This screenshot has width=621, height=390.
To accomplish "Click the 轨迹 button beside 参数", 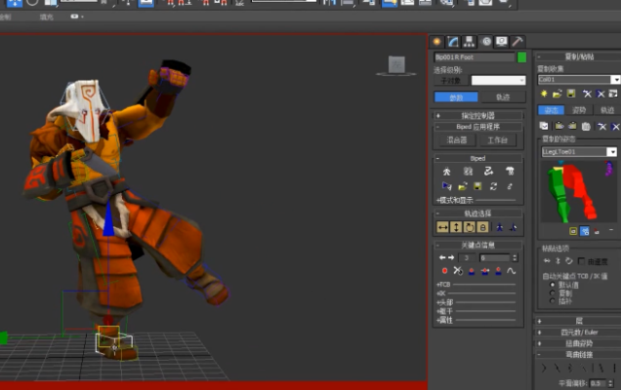I will 502,97.
